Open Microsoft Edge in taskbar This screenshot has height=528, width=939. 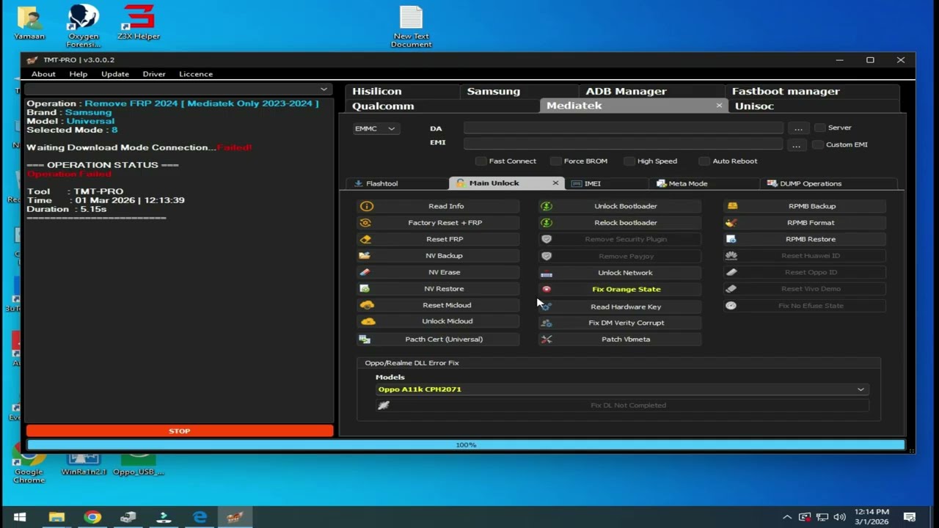tap(200, 517)
